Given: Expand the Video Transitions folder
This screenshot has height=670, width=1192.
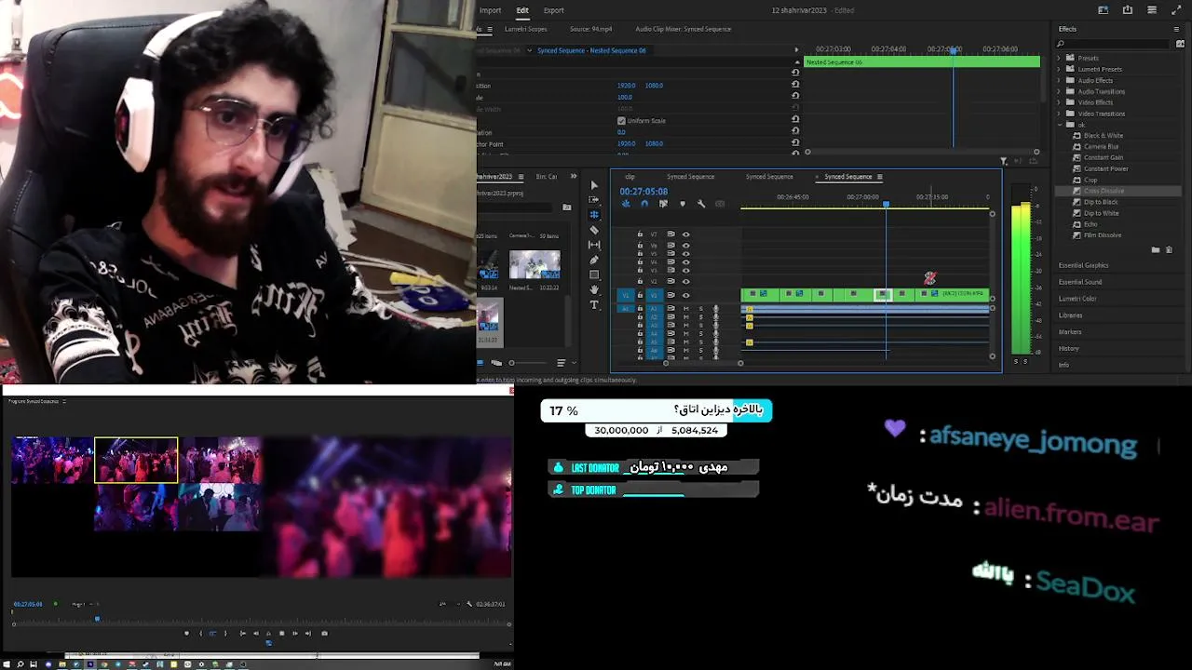Looking at the screenshot, I should 1059,114.
